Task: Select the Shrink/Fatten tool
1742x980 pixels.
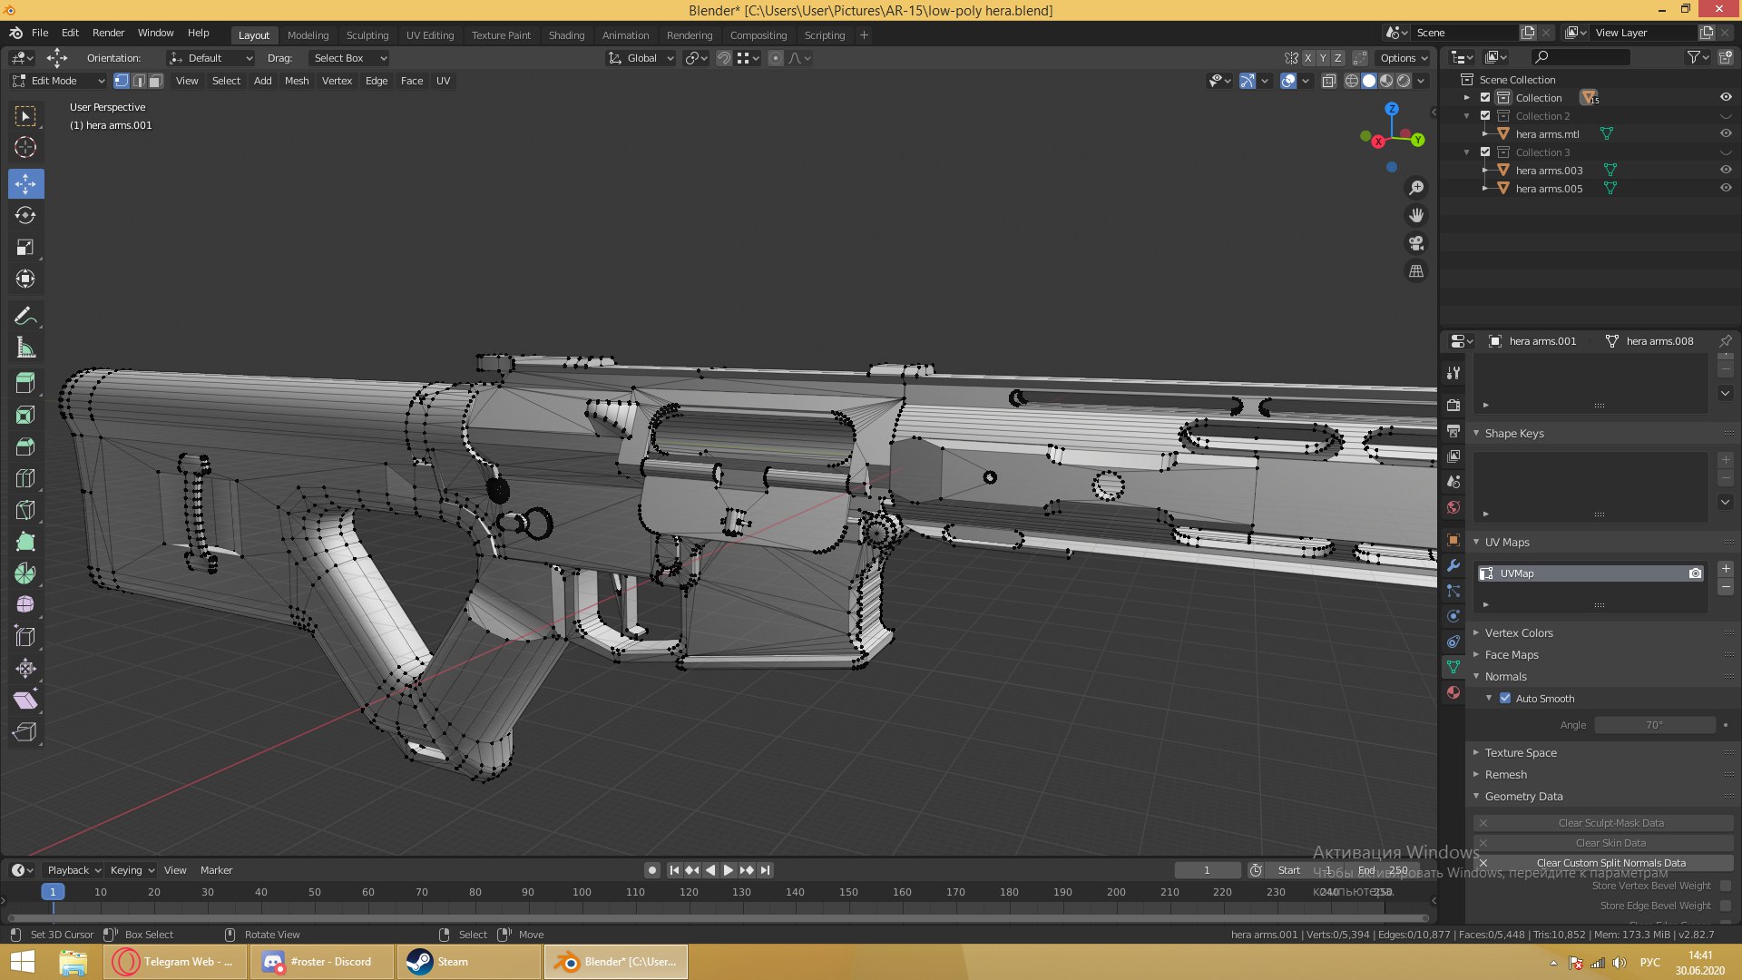Action: pos(25,669)
